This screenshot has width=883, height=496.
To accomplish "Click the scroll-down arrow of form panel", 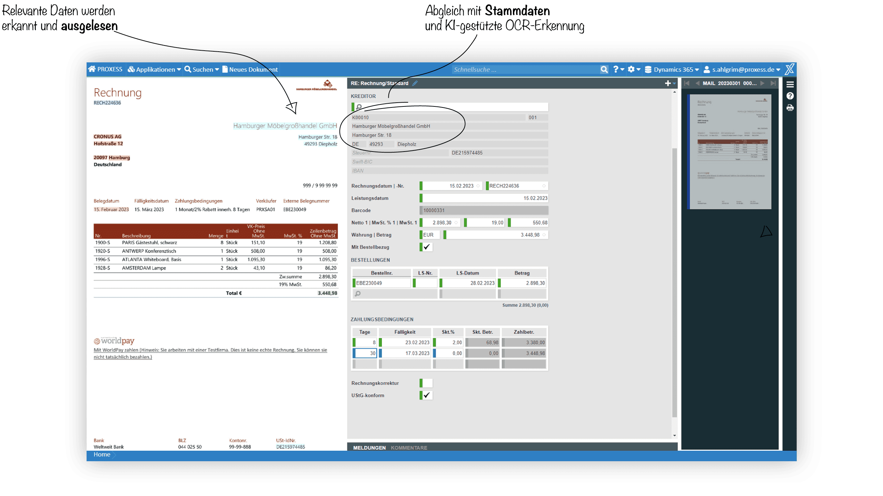I will (674, 435).
